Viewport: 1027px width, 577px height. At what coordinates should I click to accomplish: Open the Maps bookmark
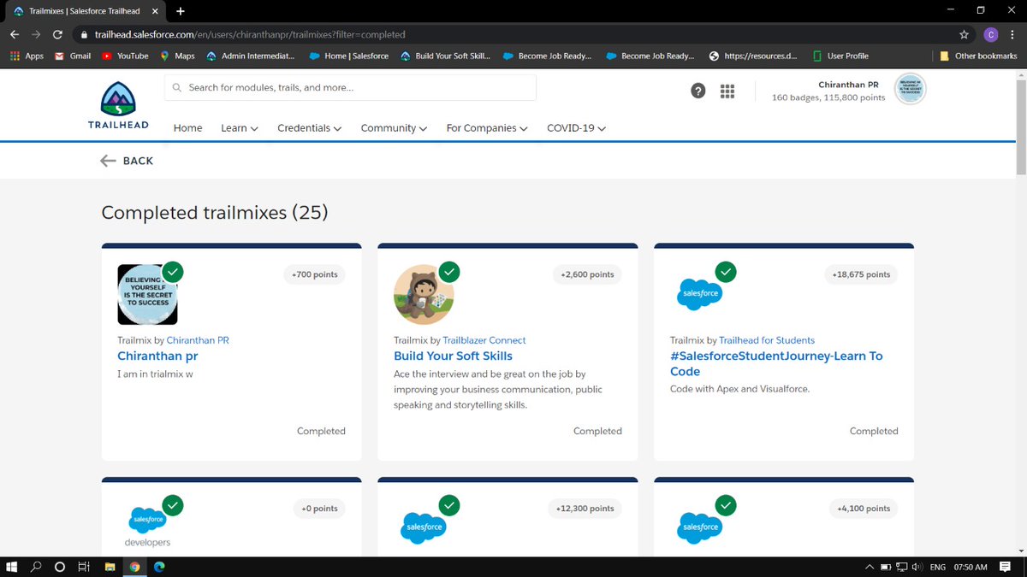tap(178, 56)
